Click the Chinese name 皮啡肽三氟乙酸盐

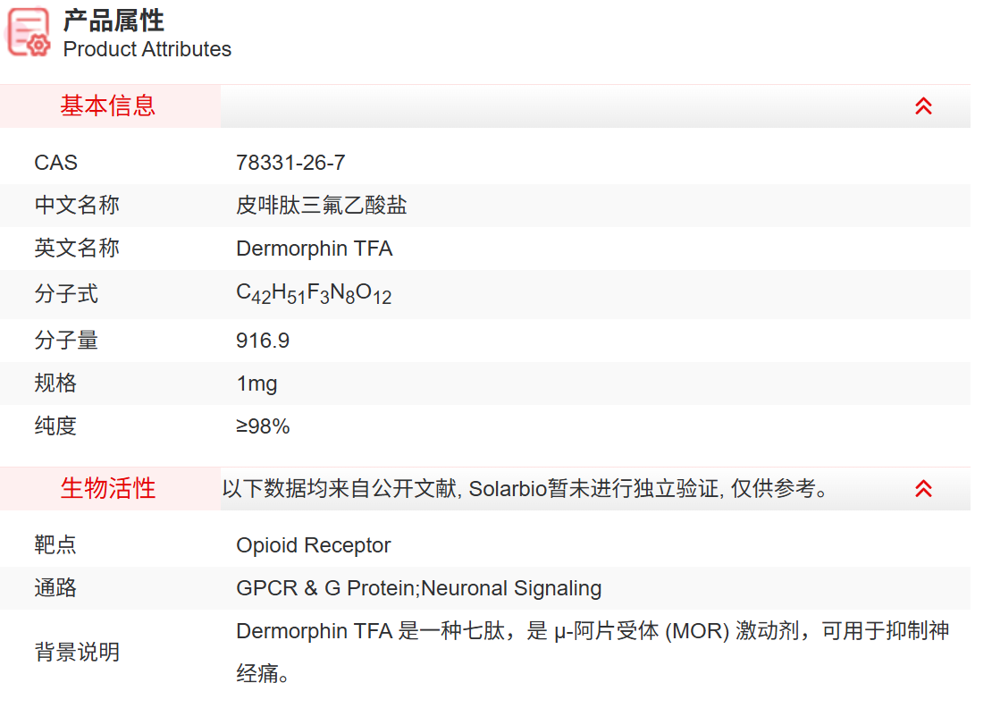click(x=320, y=205)
